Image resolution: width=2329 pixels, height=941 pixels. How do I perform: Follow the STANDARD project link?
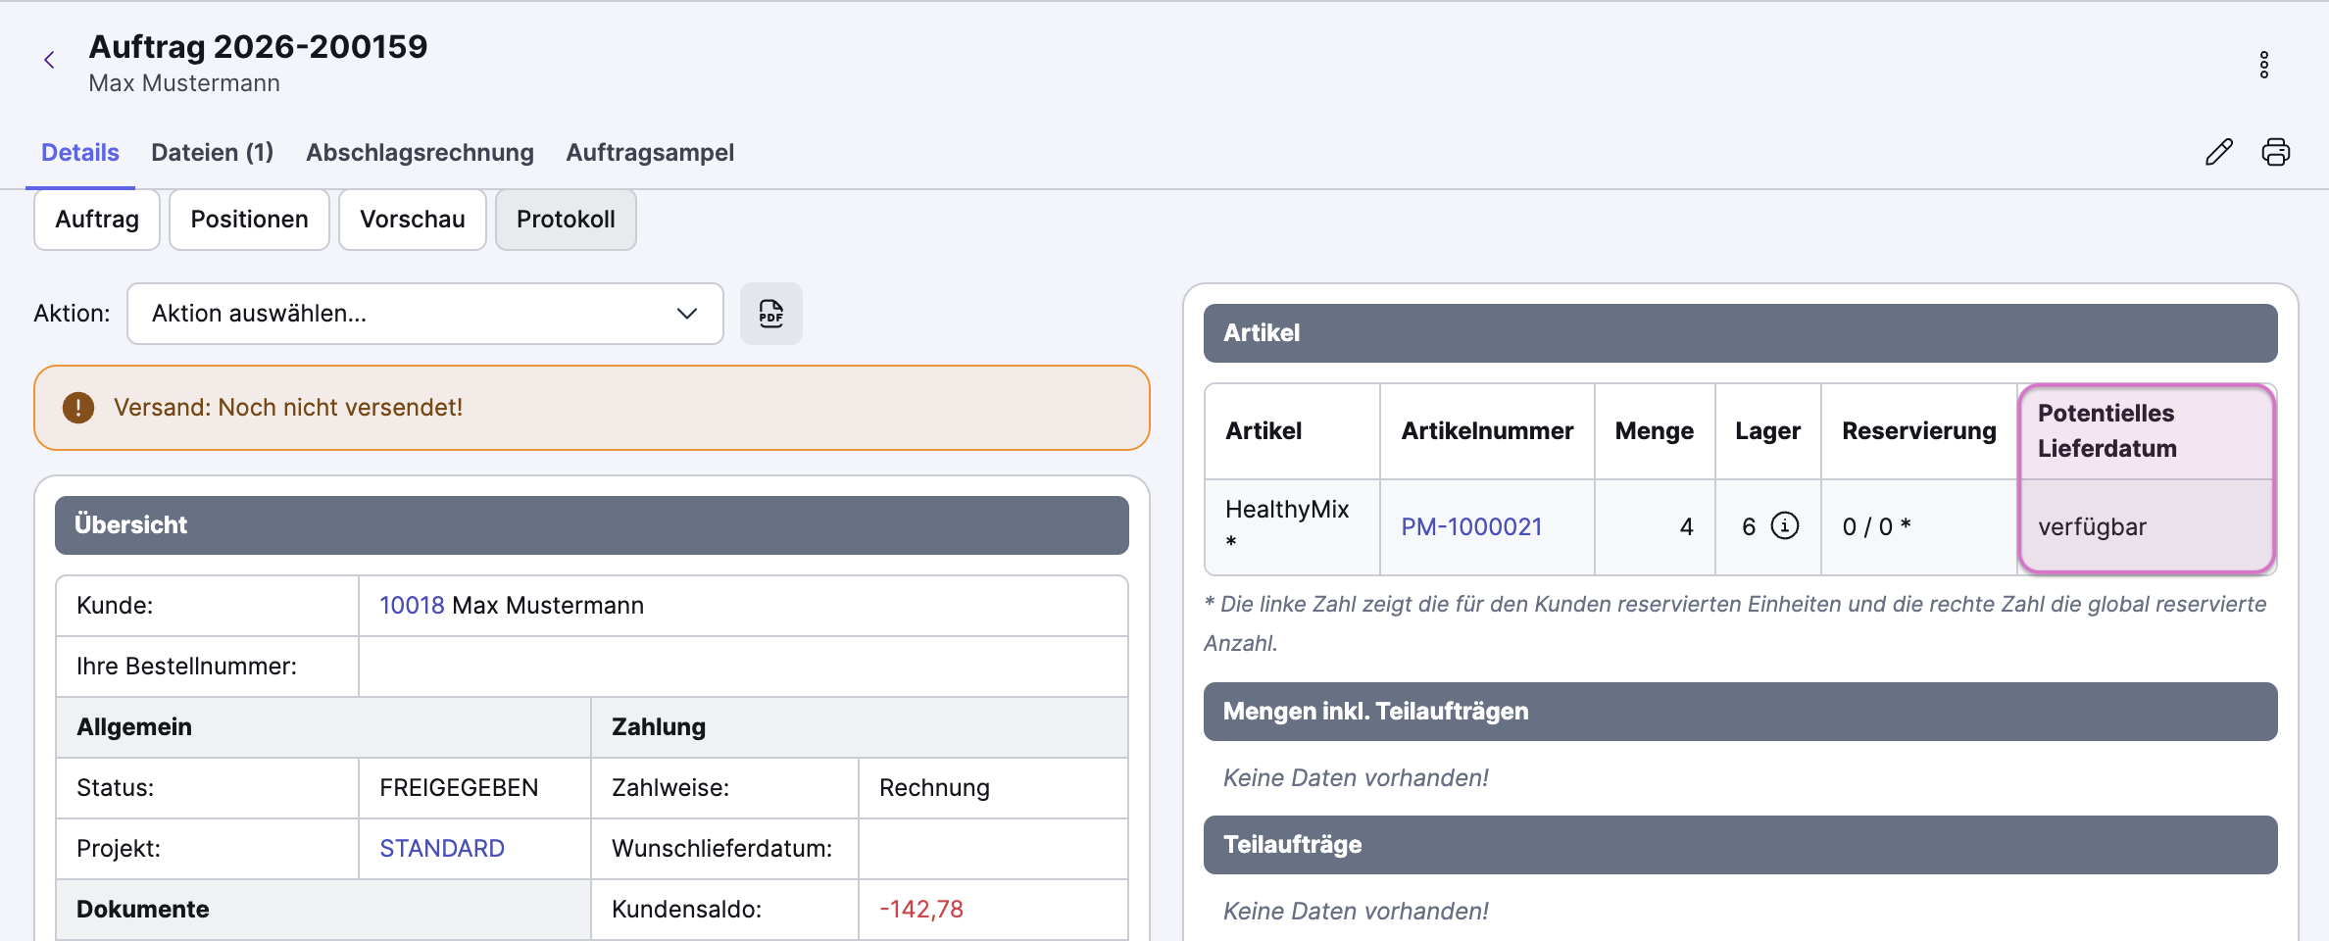point(442,849)
